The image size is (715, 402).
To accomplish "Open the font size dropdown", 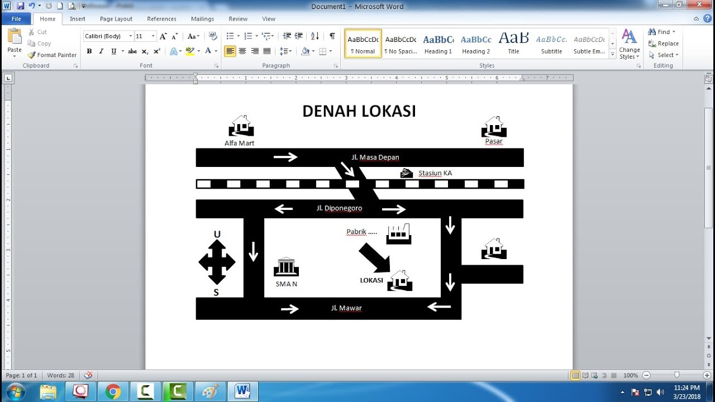I will click(x=154, y=36).
